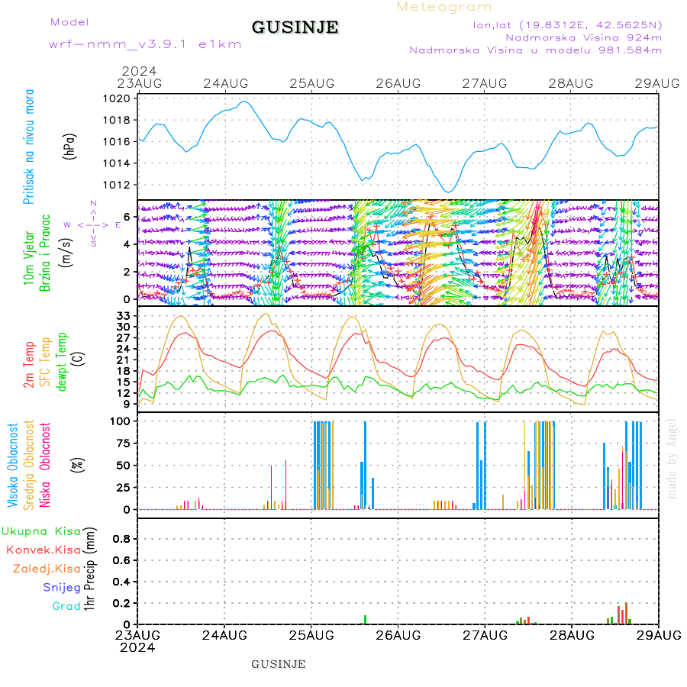Click the 'Visoka Oblacnost' blue legend label

13,466
